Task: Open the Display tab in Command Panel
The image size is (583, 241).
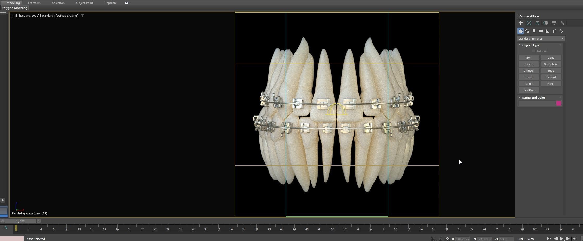Action: (x=554, y=23)
